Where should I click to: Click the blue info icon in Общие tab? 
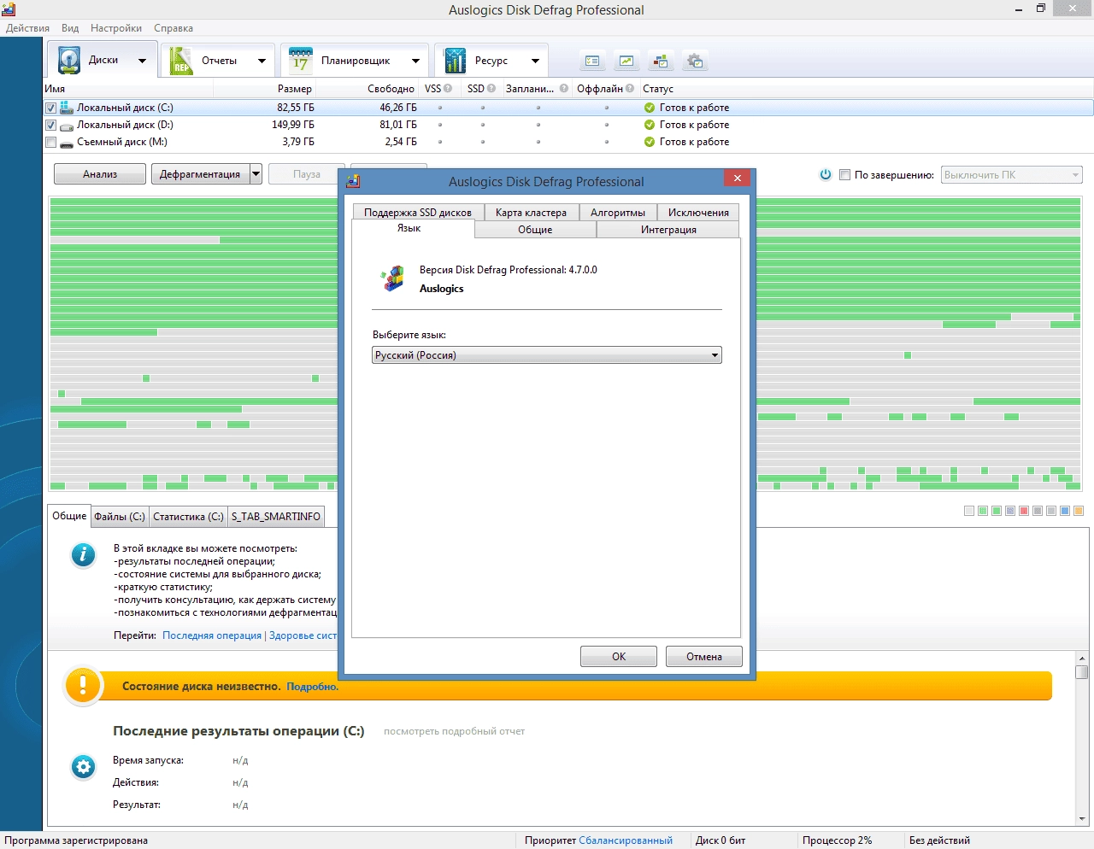click(x=83, y=555)
